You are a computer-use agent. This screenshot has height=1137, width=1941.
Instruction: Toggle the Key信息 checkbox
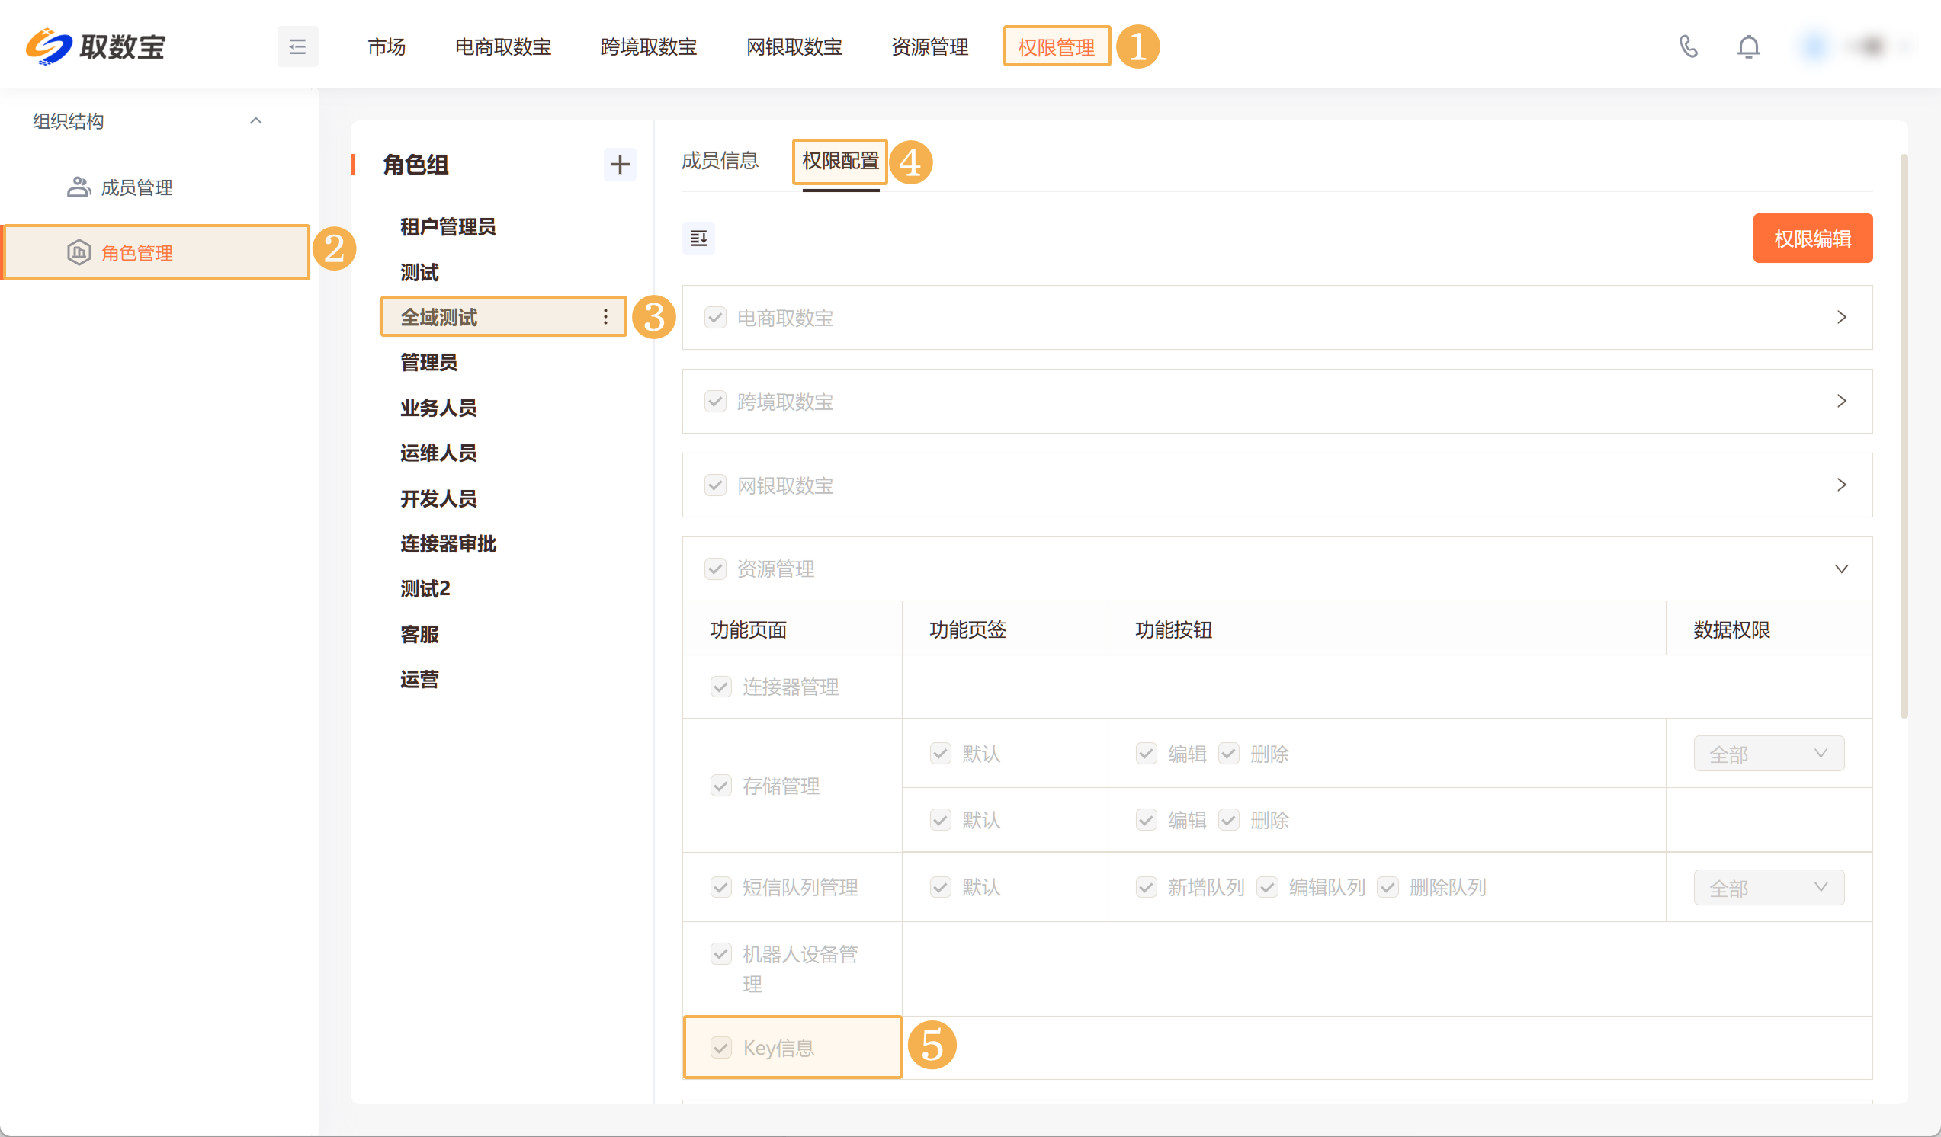click(x=721, y=1048)
